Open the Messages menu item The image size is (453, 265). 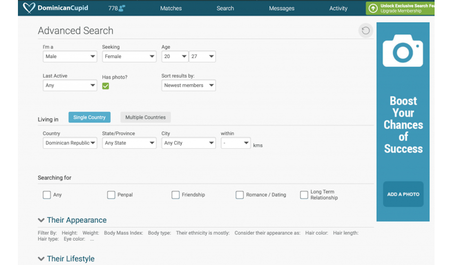(281, 9)
